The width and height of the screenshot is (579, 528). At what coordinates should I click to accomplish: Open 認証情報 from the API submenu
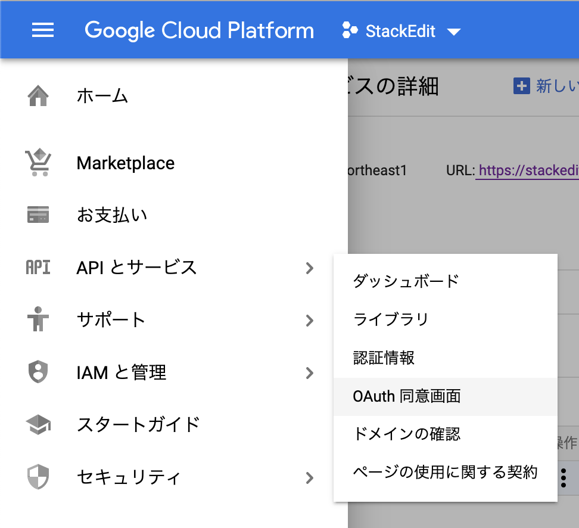pyautogui.click(x=384, y=358)
